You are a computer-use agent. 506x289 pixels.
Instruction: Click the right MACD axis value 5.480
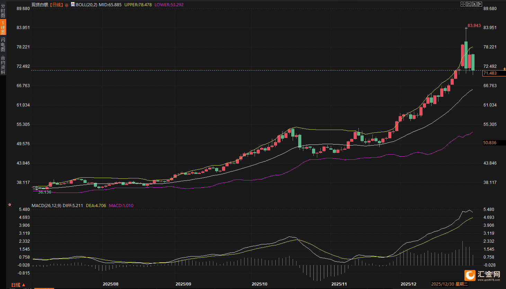[x=489, y=209]
